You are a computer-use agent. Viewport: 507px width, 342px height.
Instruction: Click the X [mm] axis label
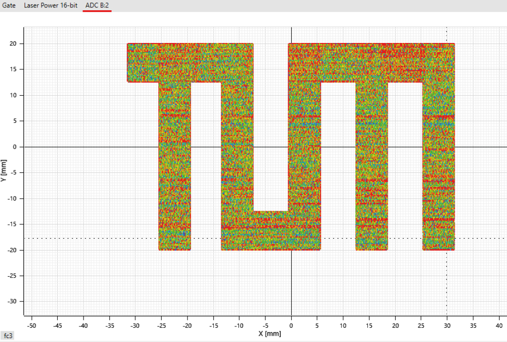click(x=270, y=334)
